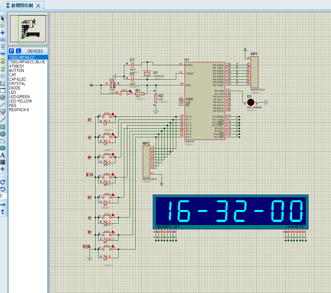Screen dimensions: 331x293
Task: Choose the Generator mode tool
Action: [3, 97]
